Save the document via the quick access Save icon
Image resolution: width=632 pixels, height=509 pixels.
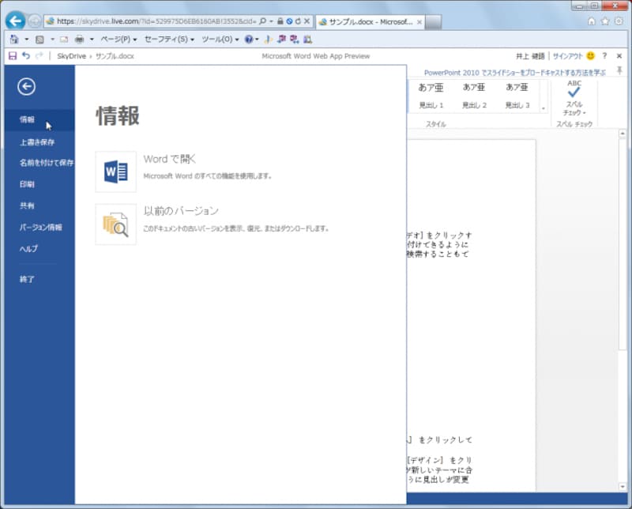(14, 55)
